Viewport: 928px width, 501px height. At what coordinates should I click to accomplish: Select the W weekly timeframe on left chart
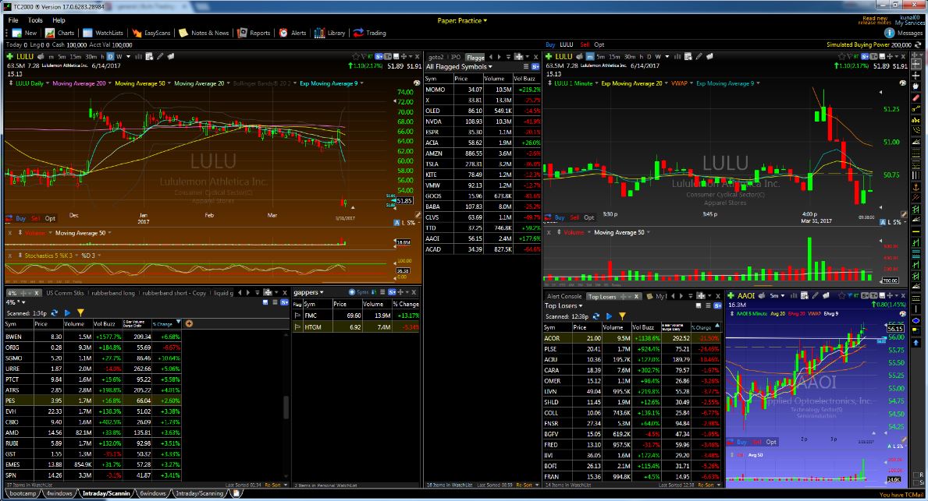[119, 57]
